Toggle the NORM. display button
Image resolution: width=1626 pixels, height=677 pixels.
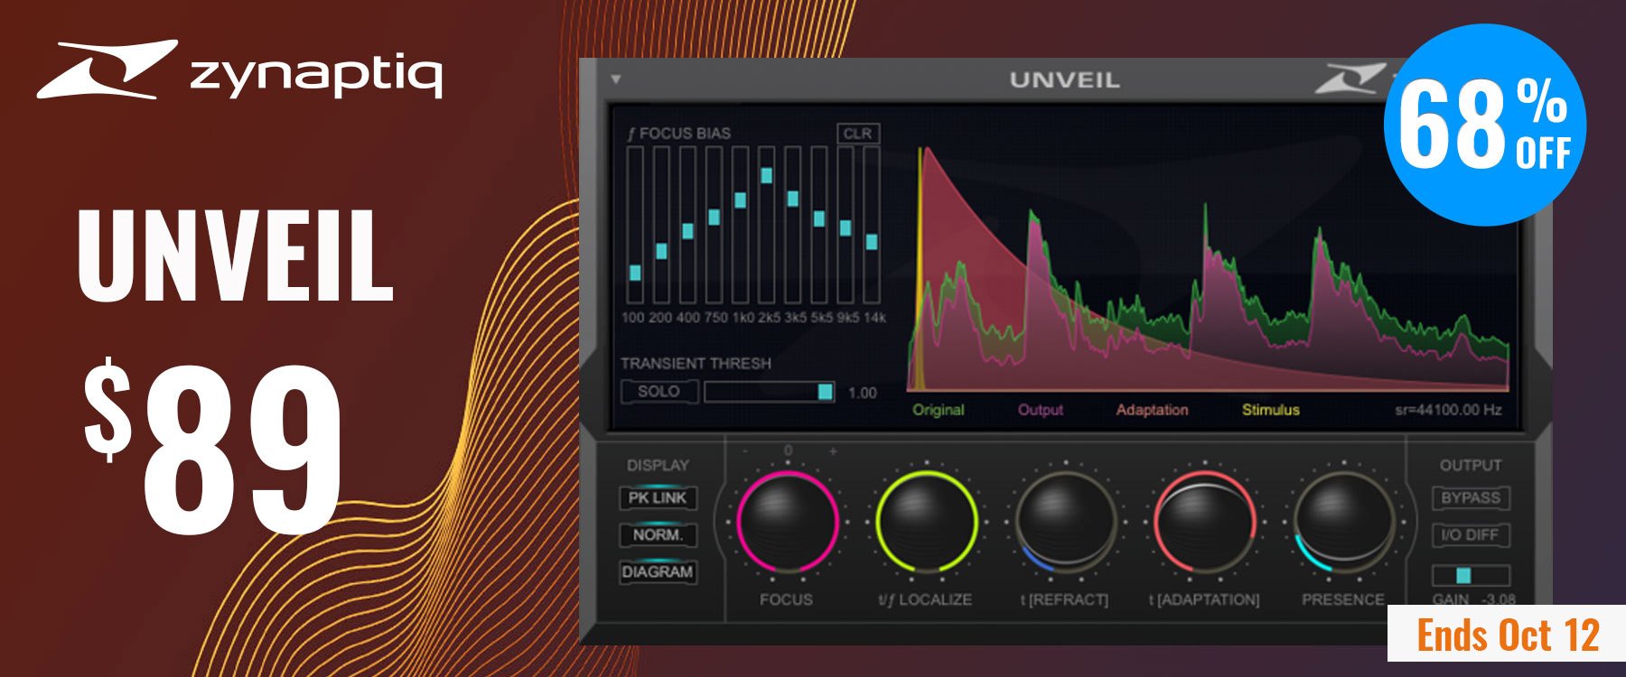pyautogui.click(x=658, y=535)
